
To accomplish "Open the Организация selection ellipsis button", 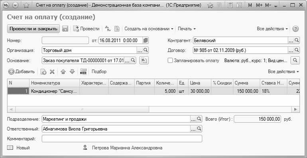I will pos(140,50).
